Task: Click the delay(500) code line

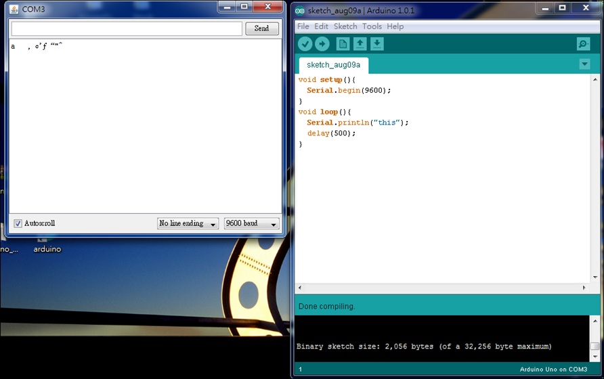Action: pos(331,133)
